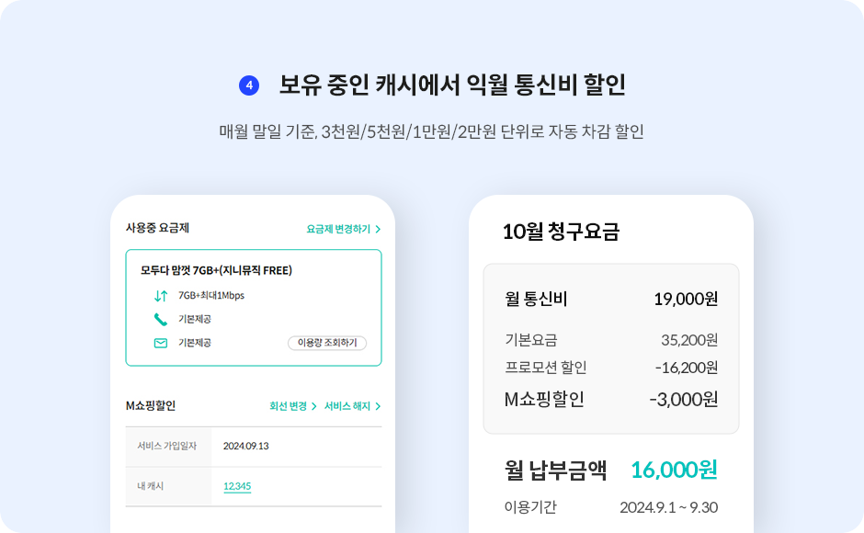Select the 모두다 맘껏 7GB+ plan card

(x=254, y=305)
